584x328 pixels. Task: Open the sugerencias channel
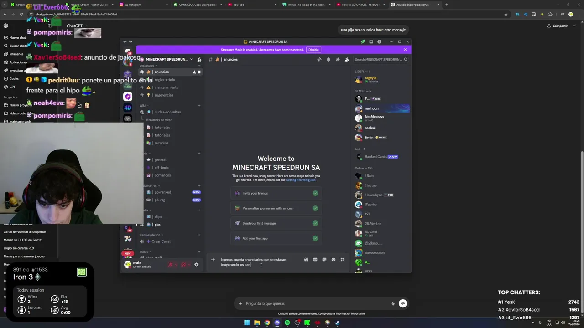170,95
